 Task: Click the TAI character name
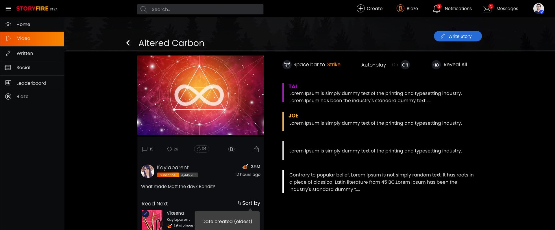(x=293, y=86)
